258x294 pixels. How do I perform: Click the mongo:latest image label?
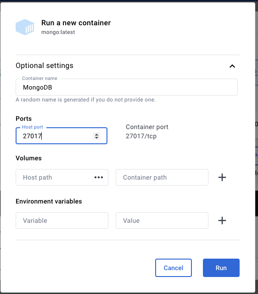[x=58, y=32]
